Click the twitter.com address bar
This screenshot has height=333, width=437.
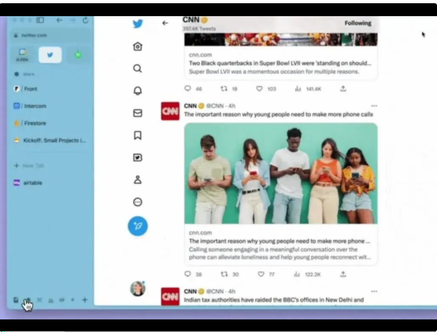(51, 36)
